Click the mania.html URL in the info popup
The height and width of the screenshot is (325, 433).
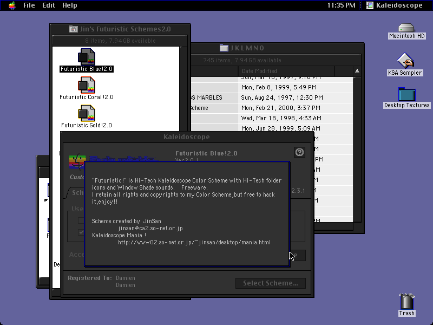coord(194,242)
